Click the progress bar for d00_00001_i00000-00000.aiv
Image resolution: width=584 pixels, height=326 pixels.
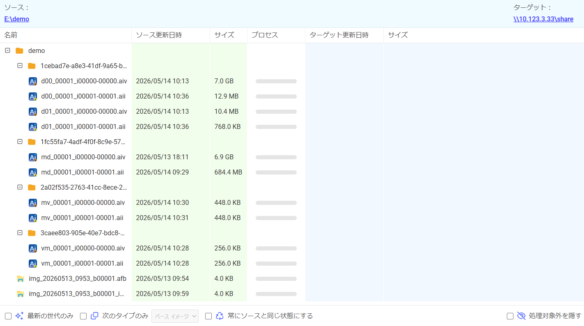point(276,81)
